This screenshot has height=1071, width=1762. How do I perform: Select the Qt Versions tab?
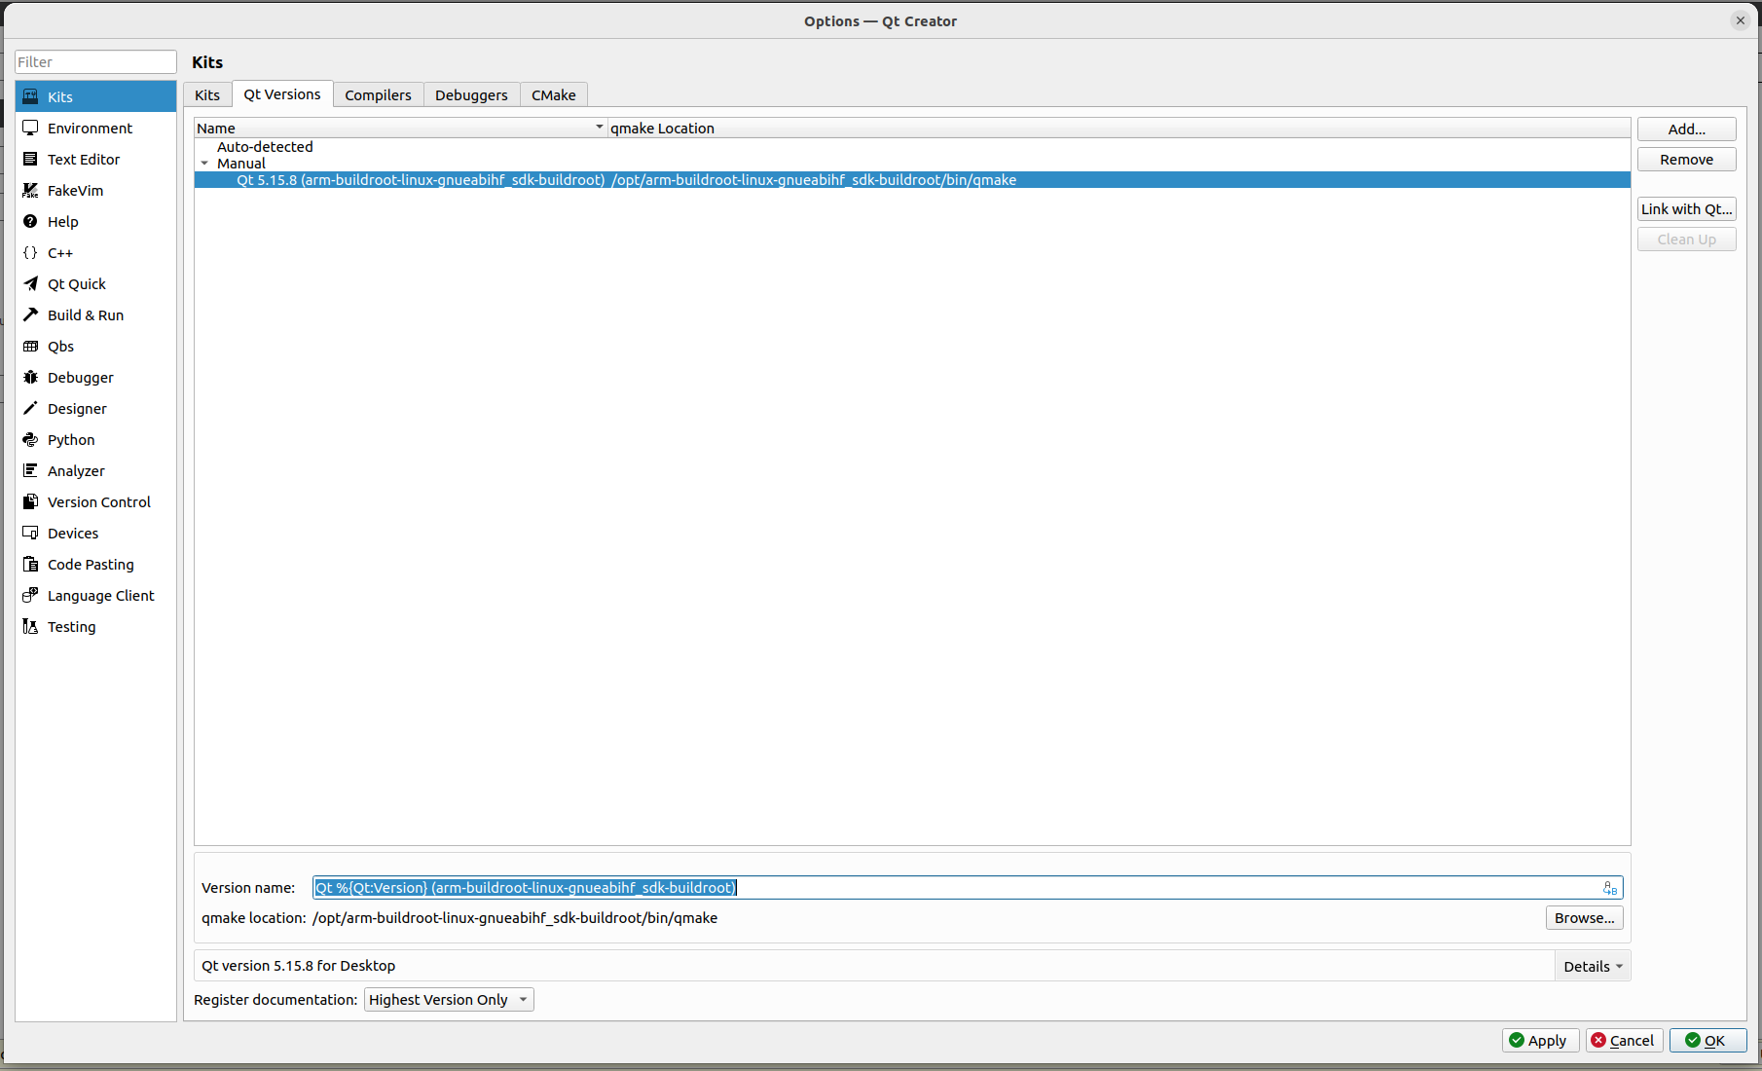pos(282,93)
